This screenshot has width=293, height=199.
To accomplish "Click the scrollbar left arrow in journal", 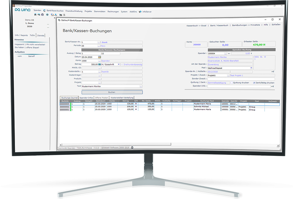I will pyautogui.click(x=61, y=145).
